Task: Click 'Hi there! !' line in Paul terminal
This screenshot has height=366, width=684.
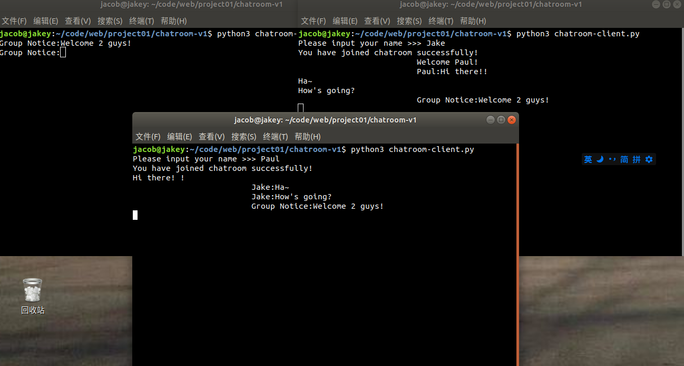Action: [159, 178]
